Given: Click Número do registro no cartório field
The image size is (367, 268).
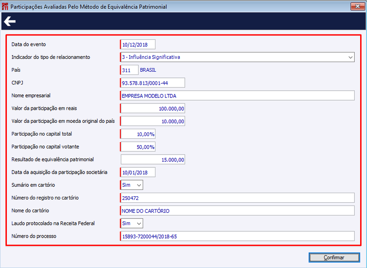Looking at the screenshot, I should (237, 198).
